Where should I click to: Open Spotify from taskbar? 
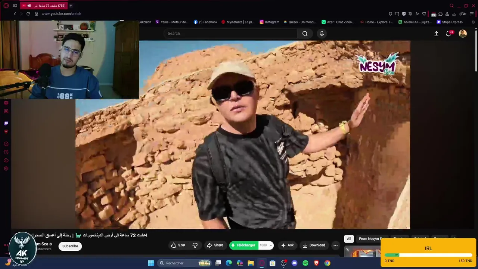tap(305, 263)
